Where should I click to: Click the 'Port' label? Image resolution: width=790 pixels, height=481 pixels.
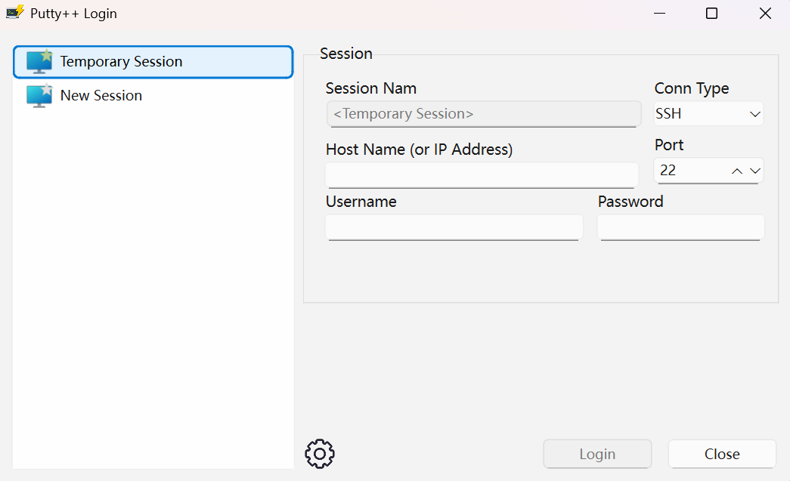669,145
